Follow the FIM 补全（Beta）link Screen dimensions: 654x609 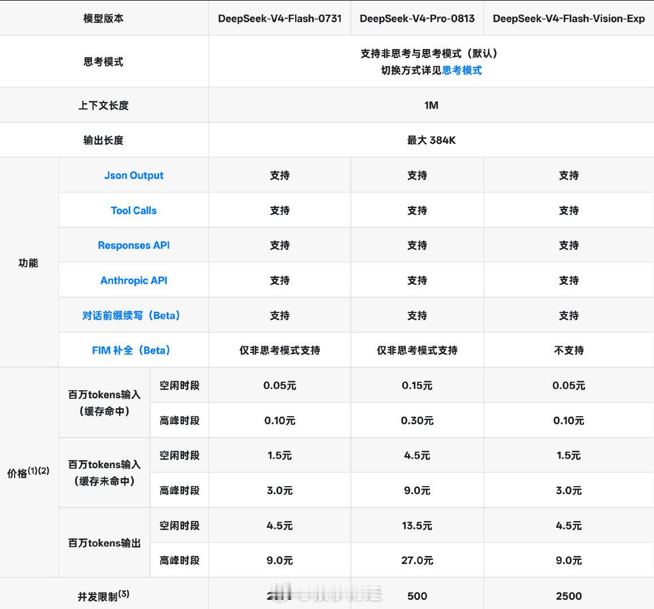click(x=131, y=351)
